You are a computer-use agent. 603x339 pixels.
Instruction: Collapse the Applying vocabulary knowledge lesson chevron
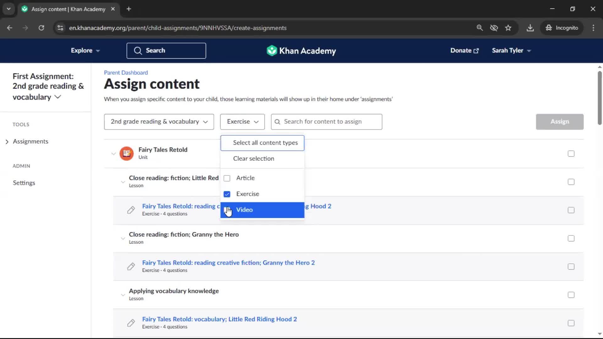[x=123, y=295]
